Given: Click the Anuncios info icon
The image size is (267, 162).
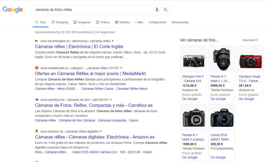Looking at the screenshot, I should (257, 40).
